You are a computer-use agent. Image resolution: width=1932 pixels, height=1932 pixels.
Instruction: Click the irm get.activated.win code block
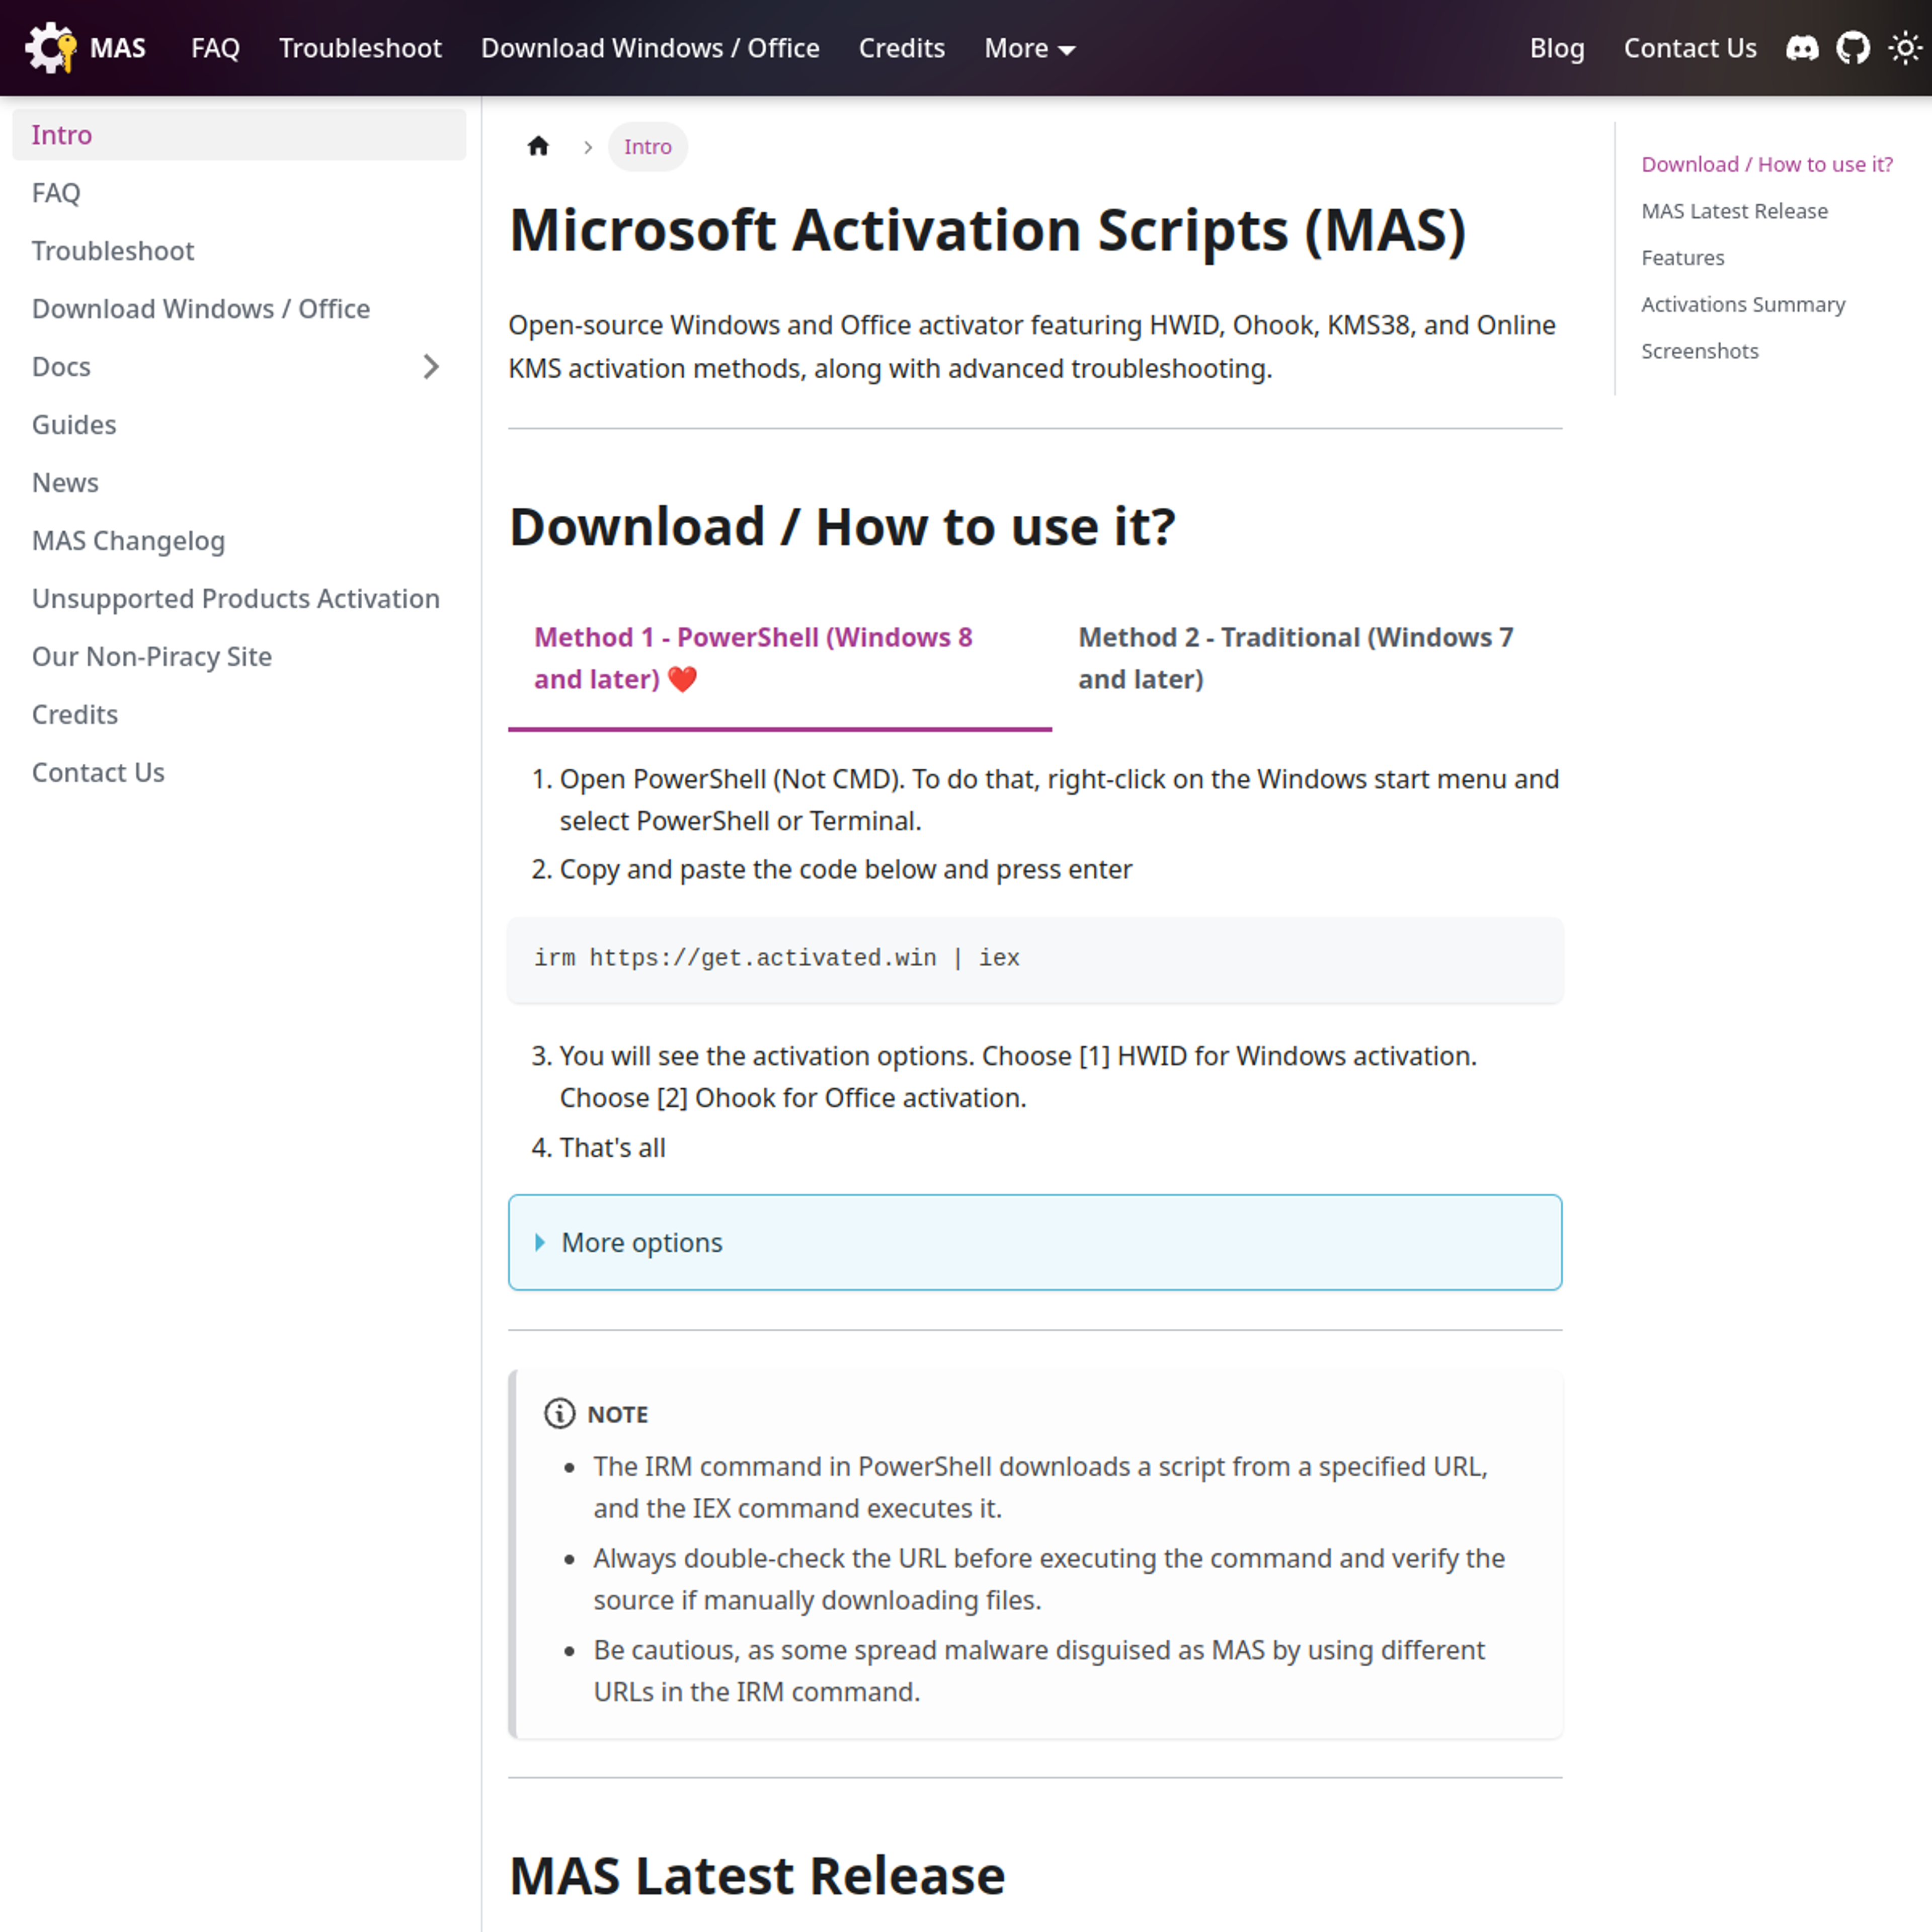(1035, 959)
